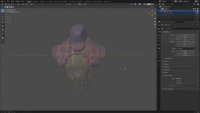200x113 pixels.
Task: Enable the Axes checkbox
Action: coord(177,81)
